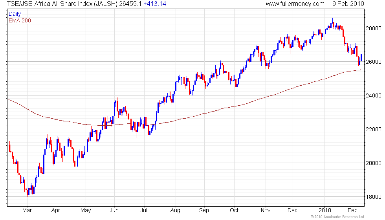Click the lowest candlestick at the March bottom
Image resolution: width=385 pixels, height=220 pixels.
click(x=27, y=193)
